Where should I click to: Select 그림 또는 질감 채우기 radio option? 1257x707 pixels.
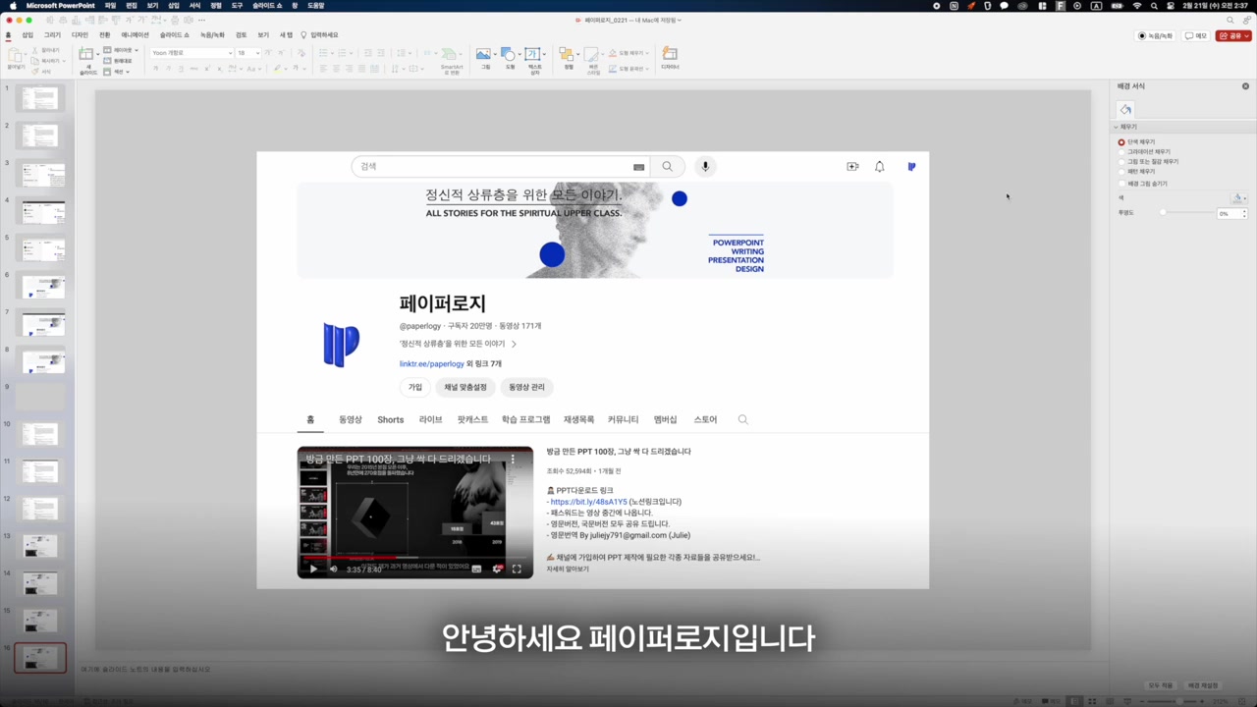1121,162
